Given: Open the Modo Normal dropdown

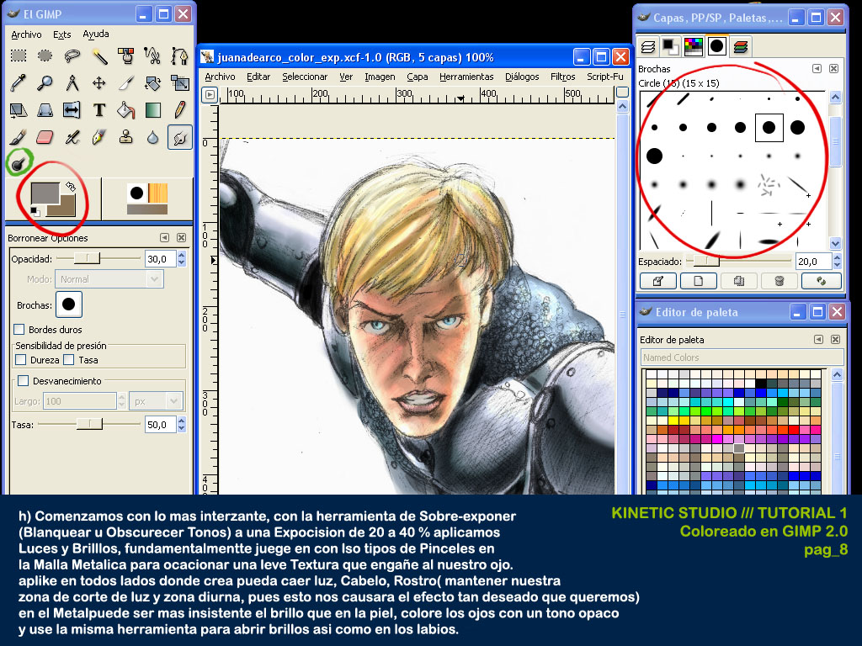Looking at the screenshot, I should point(109,279).
